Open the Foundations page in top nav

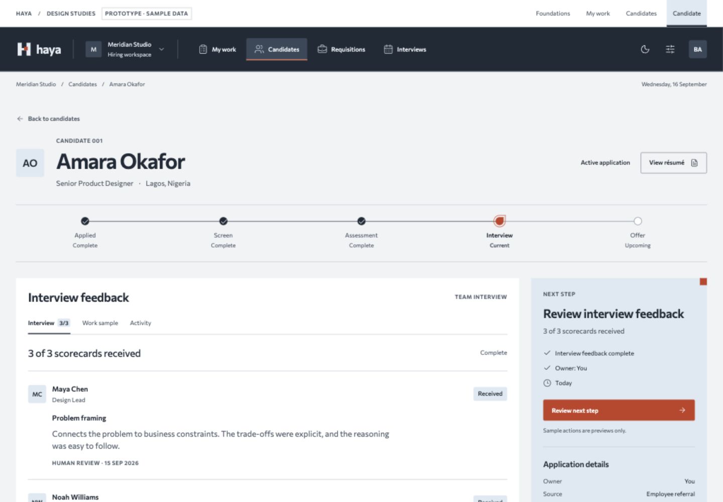pyautogui.click(x=553, y=14)
